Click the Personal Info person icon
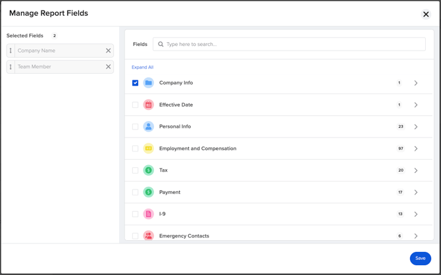The height and width of the screenshot is (275, 441). tap(149, 126)
